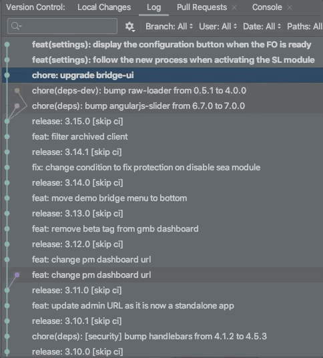The height and width of the screenshot is (358, 323).
Task: Click the graph node for raw-loader bump commit
Action: [17, 91]
